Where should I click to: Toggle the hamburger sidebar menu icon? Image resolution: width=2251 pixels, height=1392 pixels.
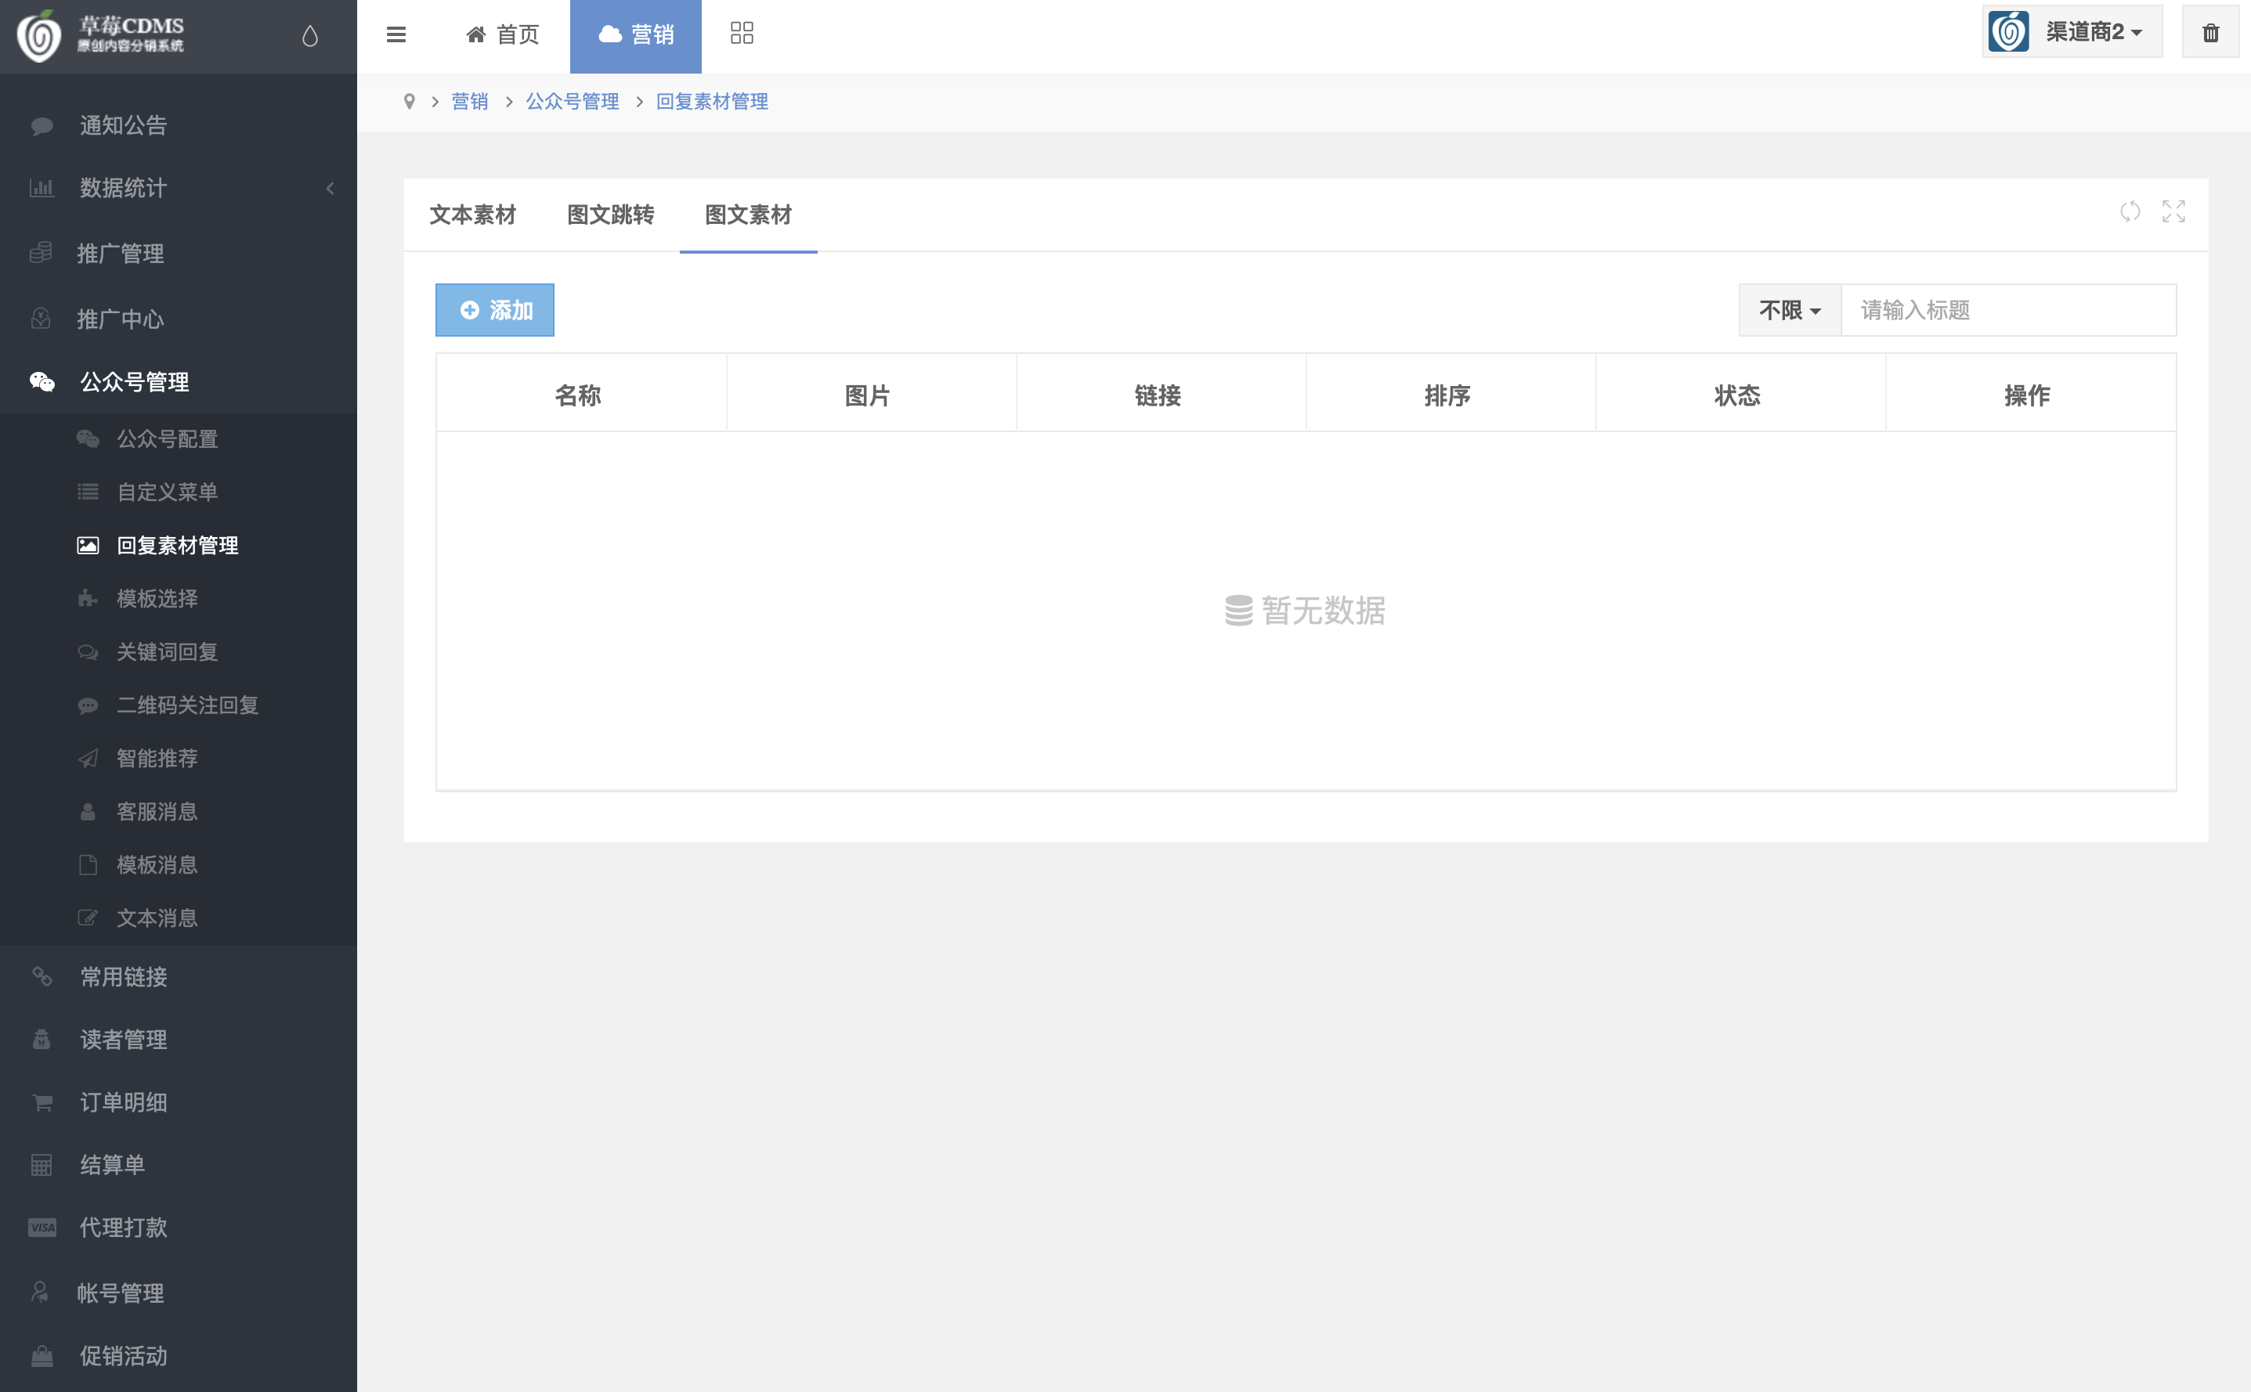coord(396,35)
